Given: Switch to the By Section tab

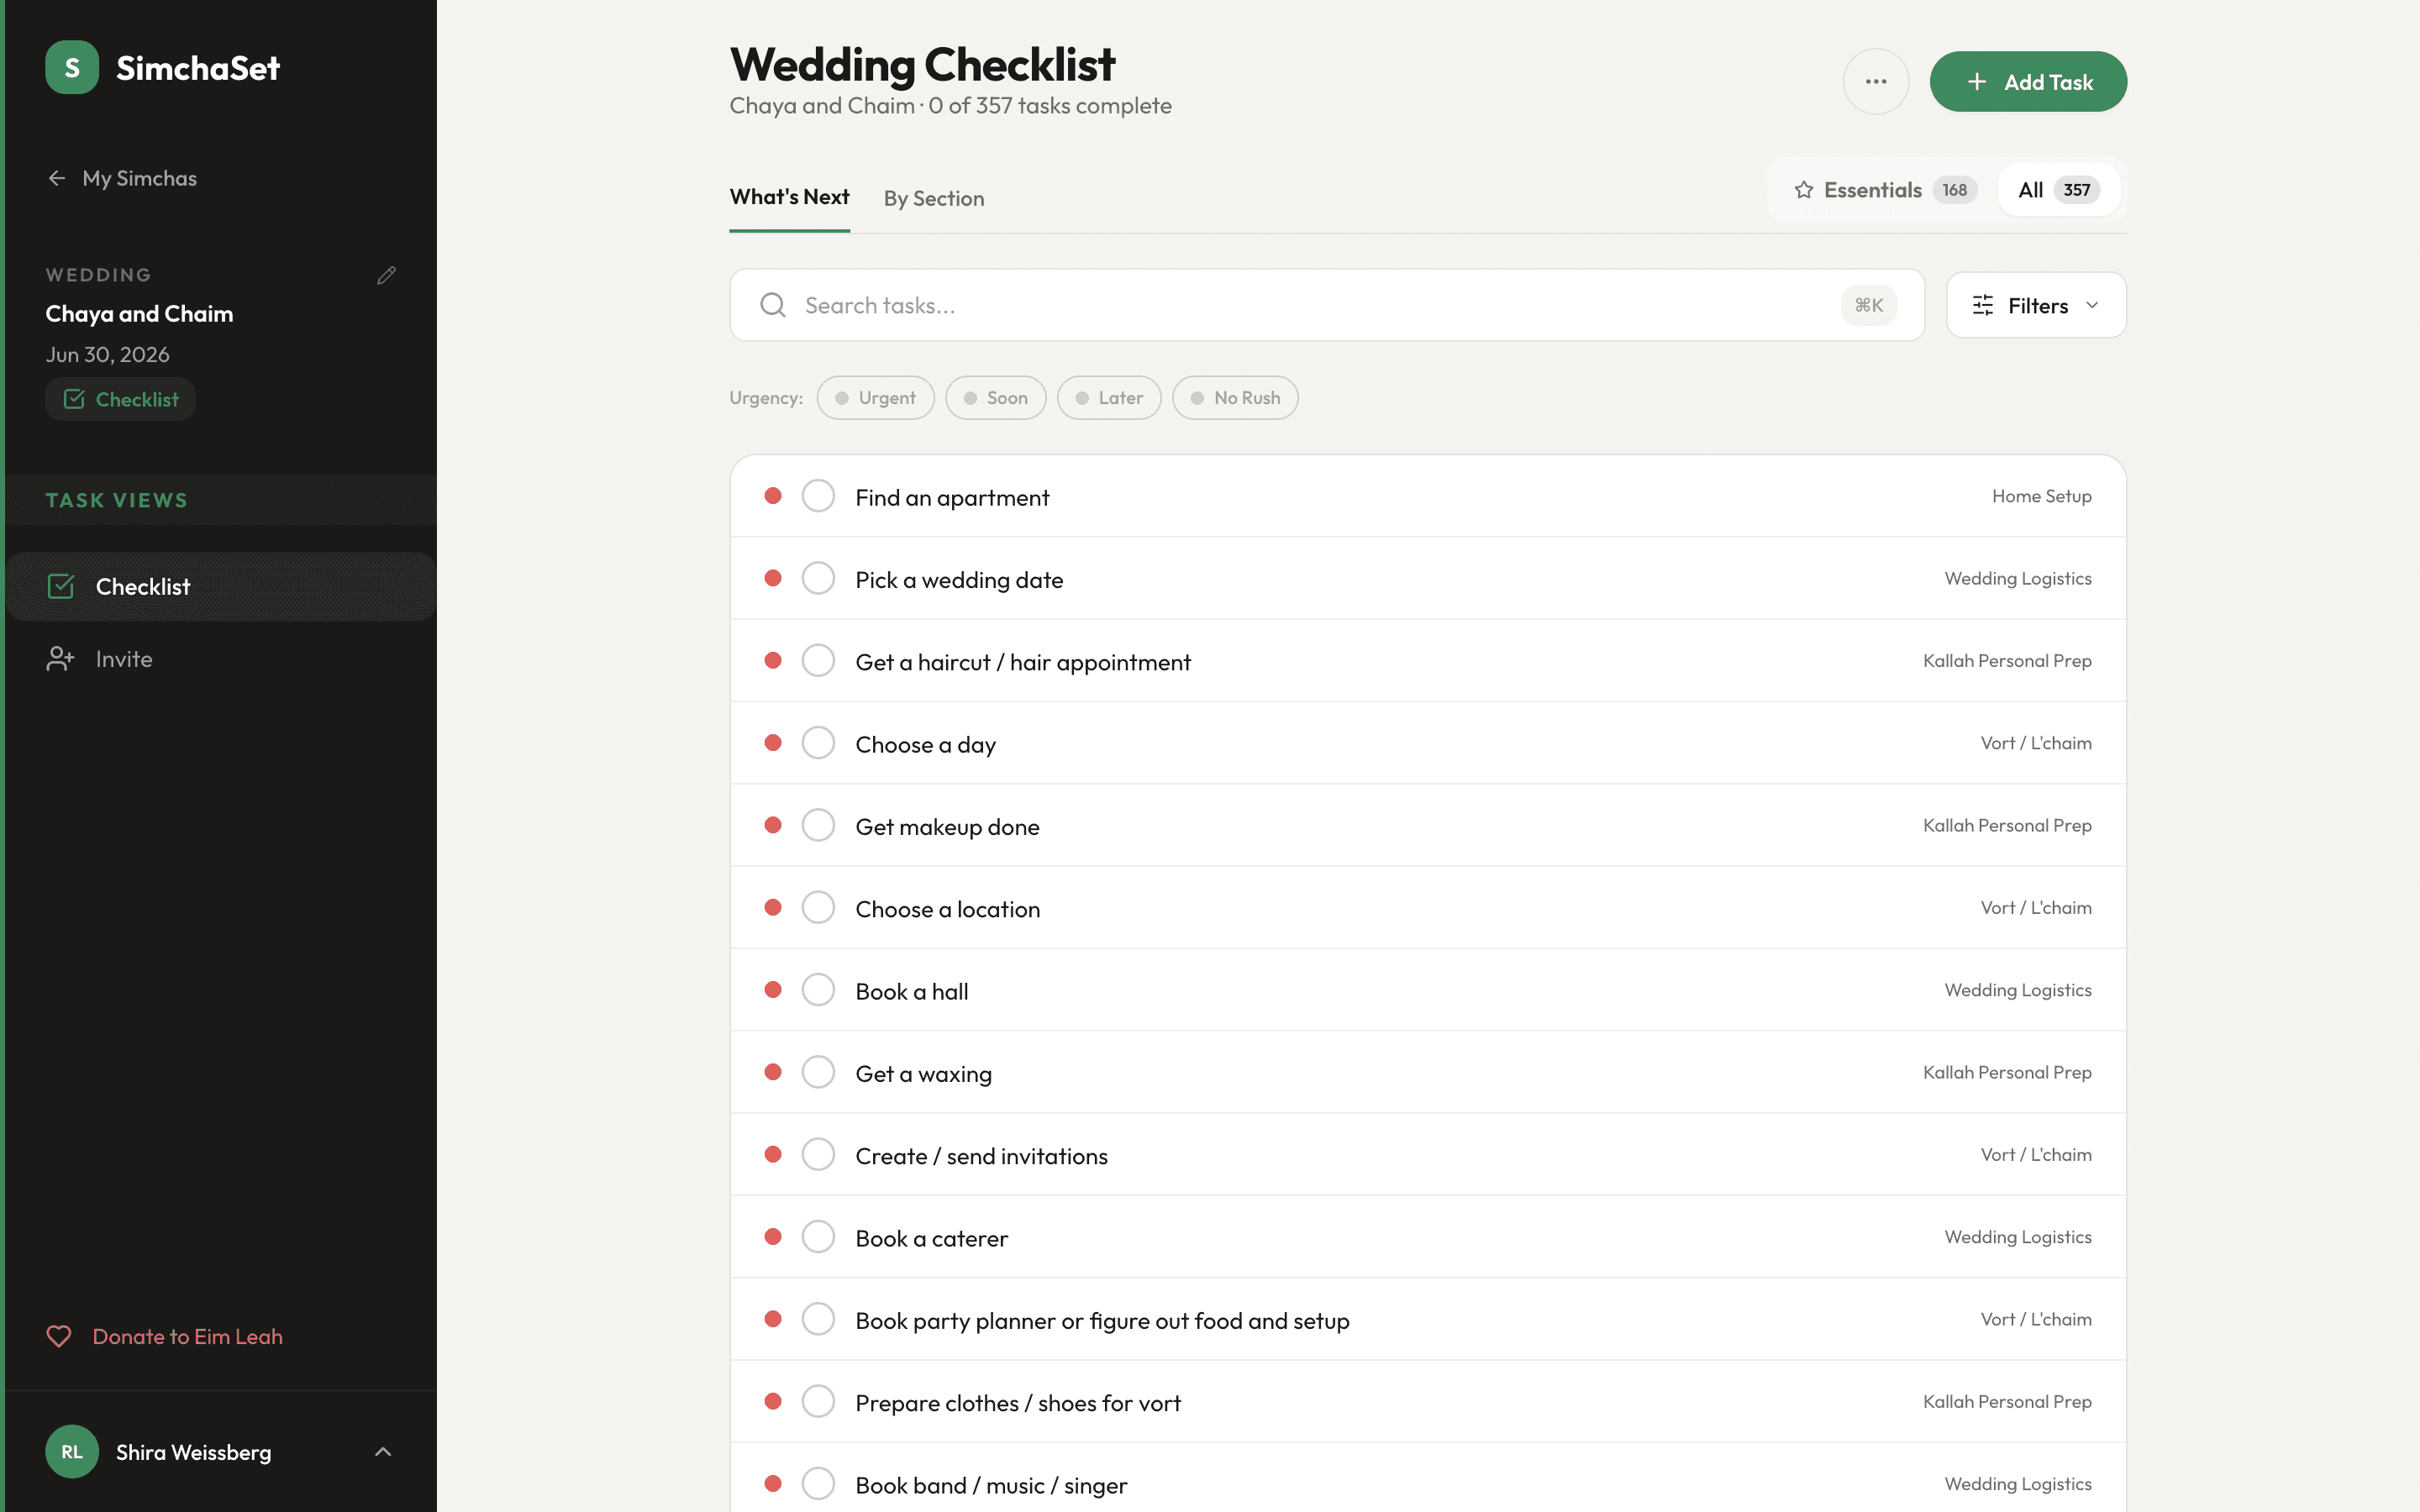Looking at the screenshot, I should (934, 198).
